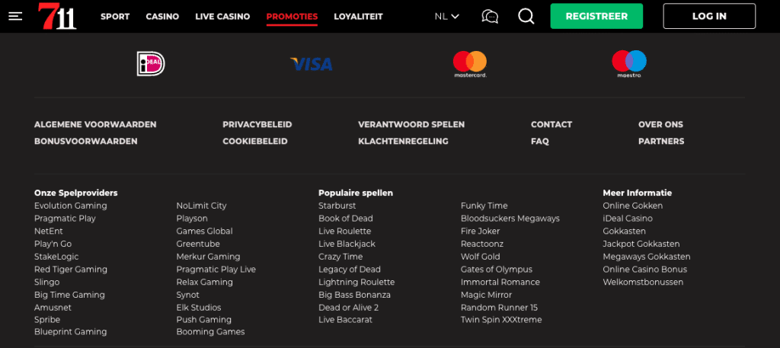Open the Algemene Voorwaarden link
Screen dimensions: 780x348
pos(95,124)
